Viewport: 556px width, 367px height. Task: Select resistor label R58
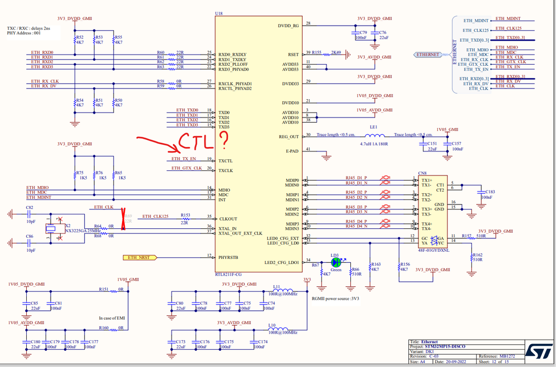click(x=160, y=81)
